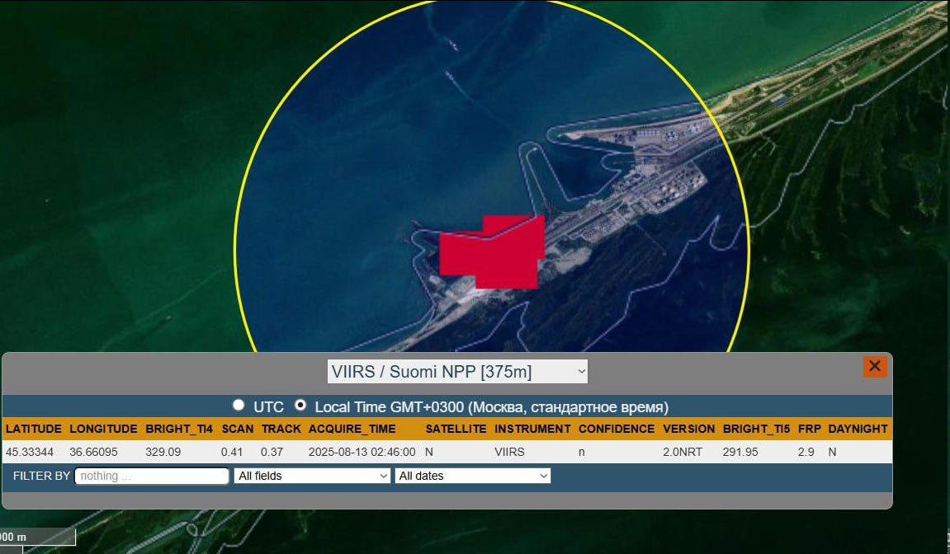Click the BRIGHT_TI5 column header
950x554 pixels.
tap(756, 429)
